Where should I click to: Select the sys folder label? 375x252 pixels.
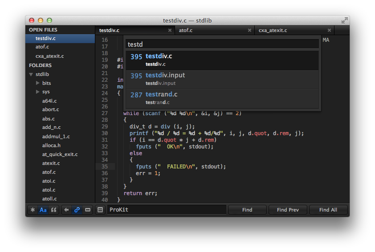[46, 92]
